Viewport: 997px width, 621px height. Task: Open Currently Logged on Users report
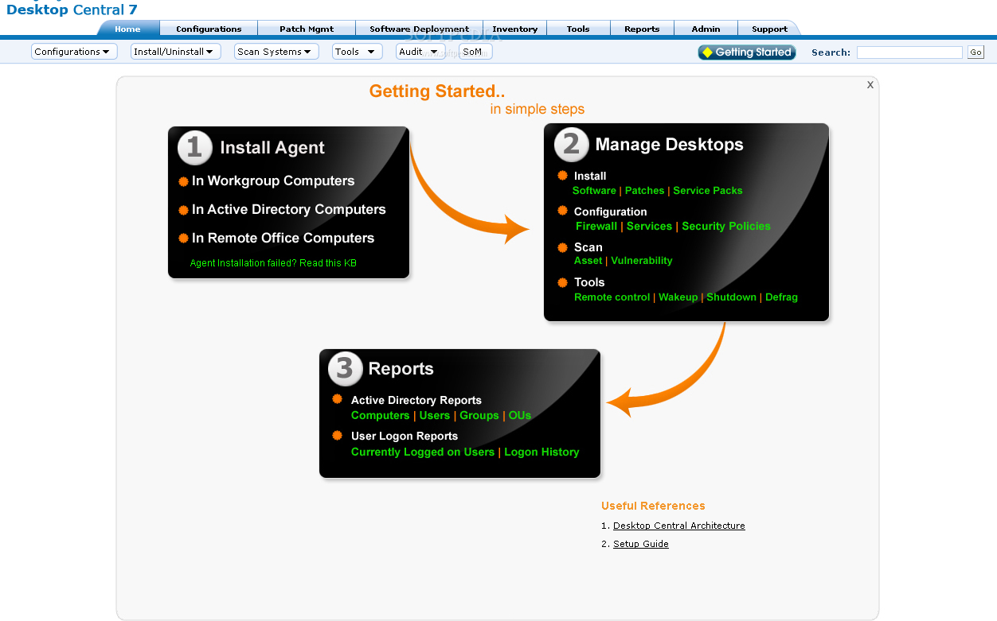(x=423, y=452)
